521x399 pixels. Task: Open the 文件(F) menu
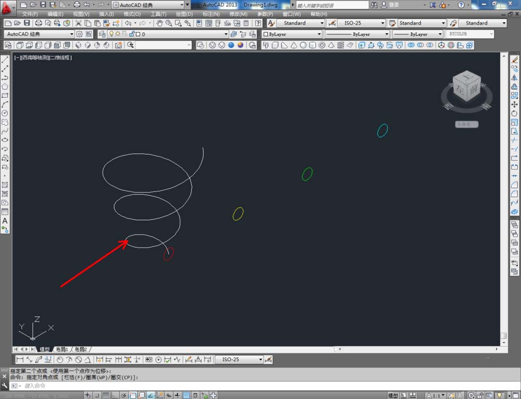tap(30, 14)
